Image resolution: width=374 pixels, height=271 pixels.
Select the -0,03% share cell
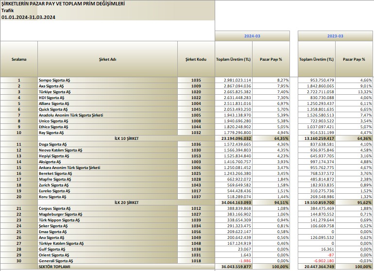(x=354, y=261)
